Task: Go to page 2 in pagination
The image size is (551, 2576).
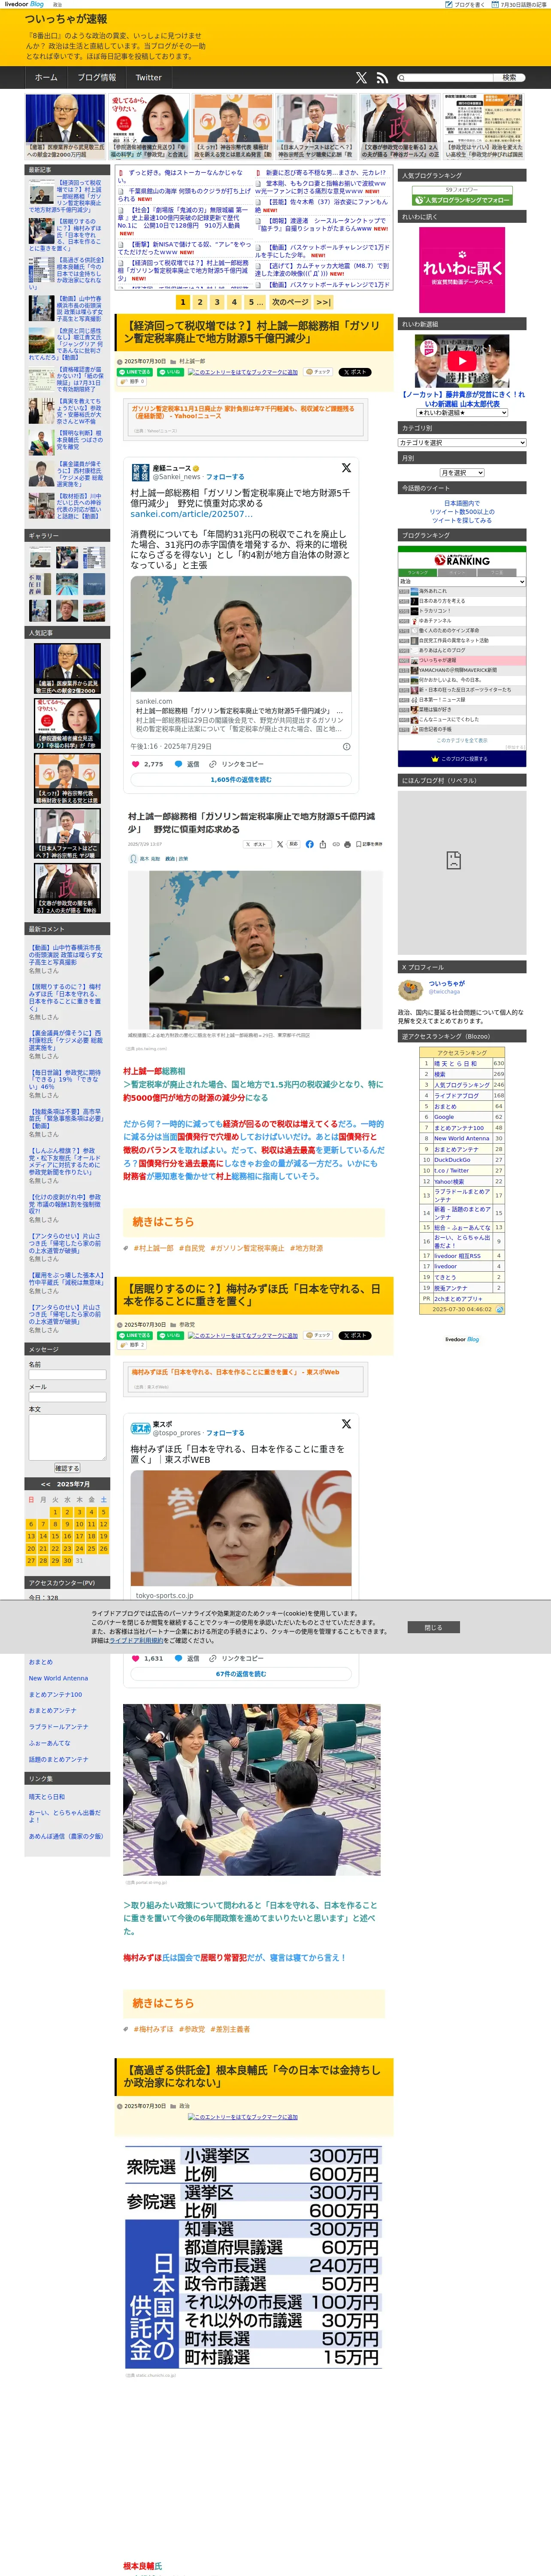Action: point(200,301)
